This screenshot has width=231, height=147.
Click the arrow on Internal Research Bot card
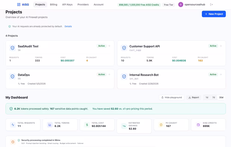tap(221, 74)
